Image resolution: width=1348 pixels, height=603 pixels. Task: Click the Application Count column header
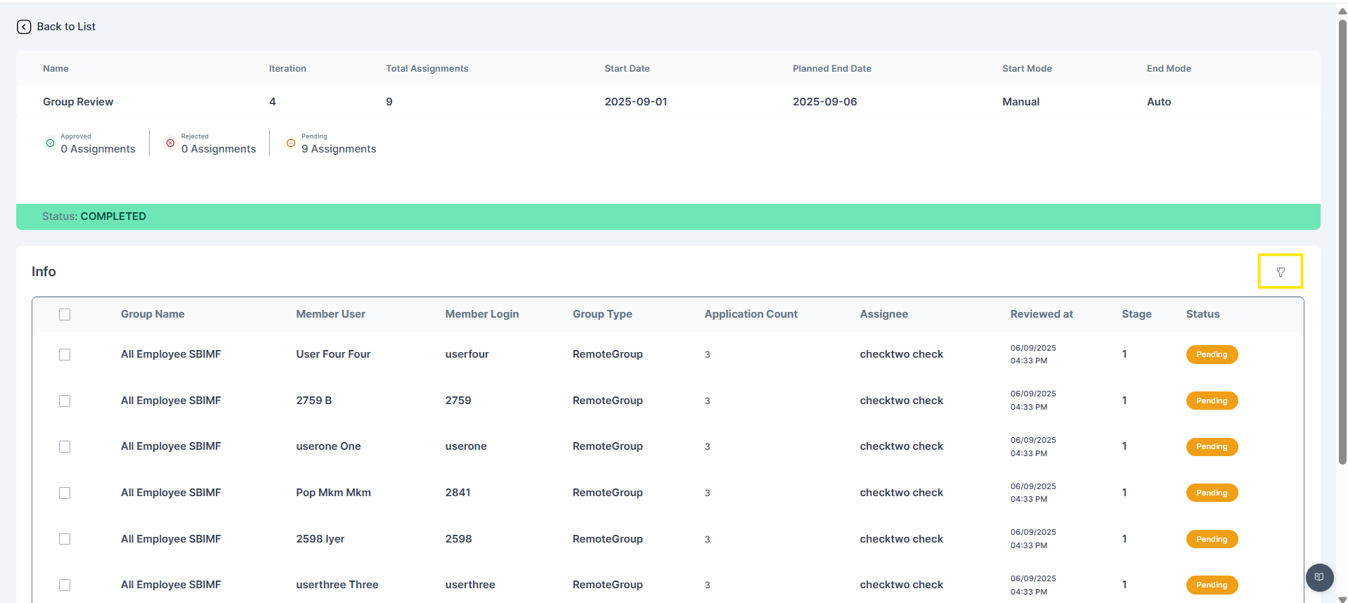(x=751, y=314)
